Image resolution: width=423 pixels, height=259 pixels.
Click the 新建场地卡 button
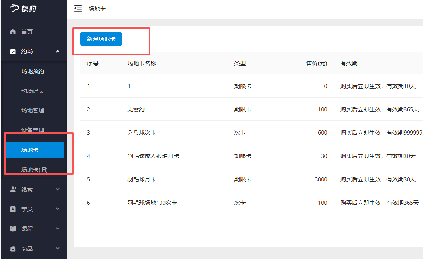[101, 39]
